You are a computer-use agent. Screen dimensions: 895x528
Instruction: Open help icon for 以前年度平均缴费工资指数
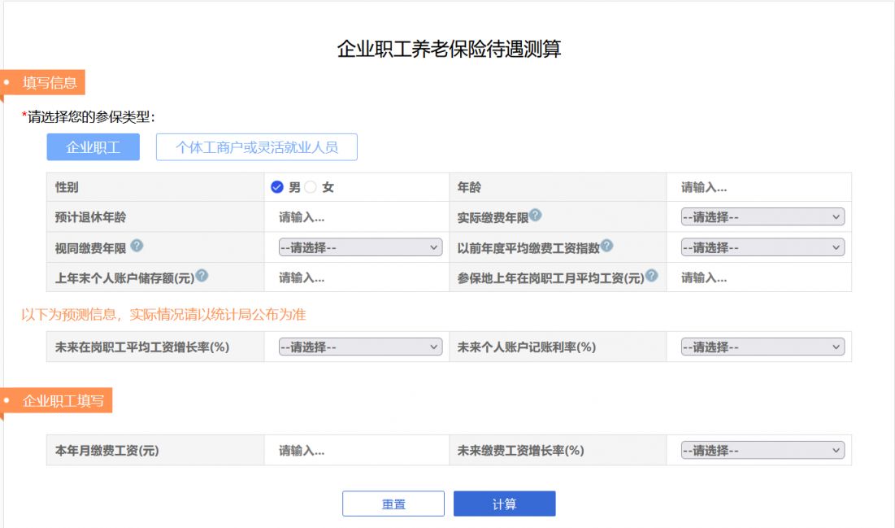(x=606, y=246)
